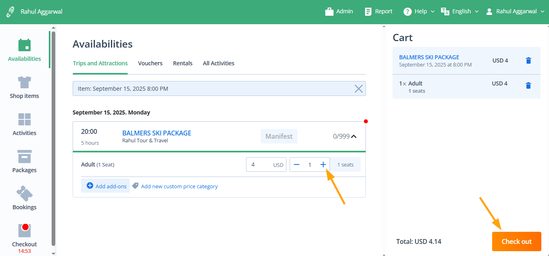Open Shop items from sidebar
Screen dimensions: 549x256
pyautogui.click(x=25, y=87)
